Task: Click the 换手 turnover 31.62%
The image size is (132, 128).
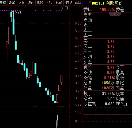Action: pos(108,94)
